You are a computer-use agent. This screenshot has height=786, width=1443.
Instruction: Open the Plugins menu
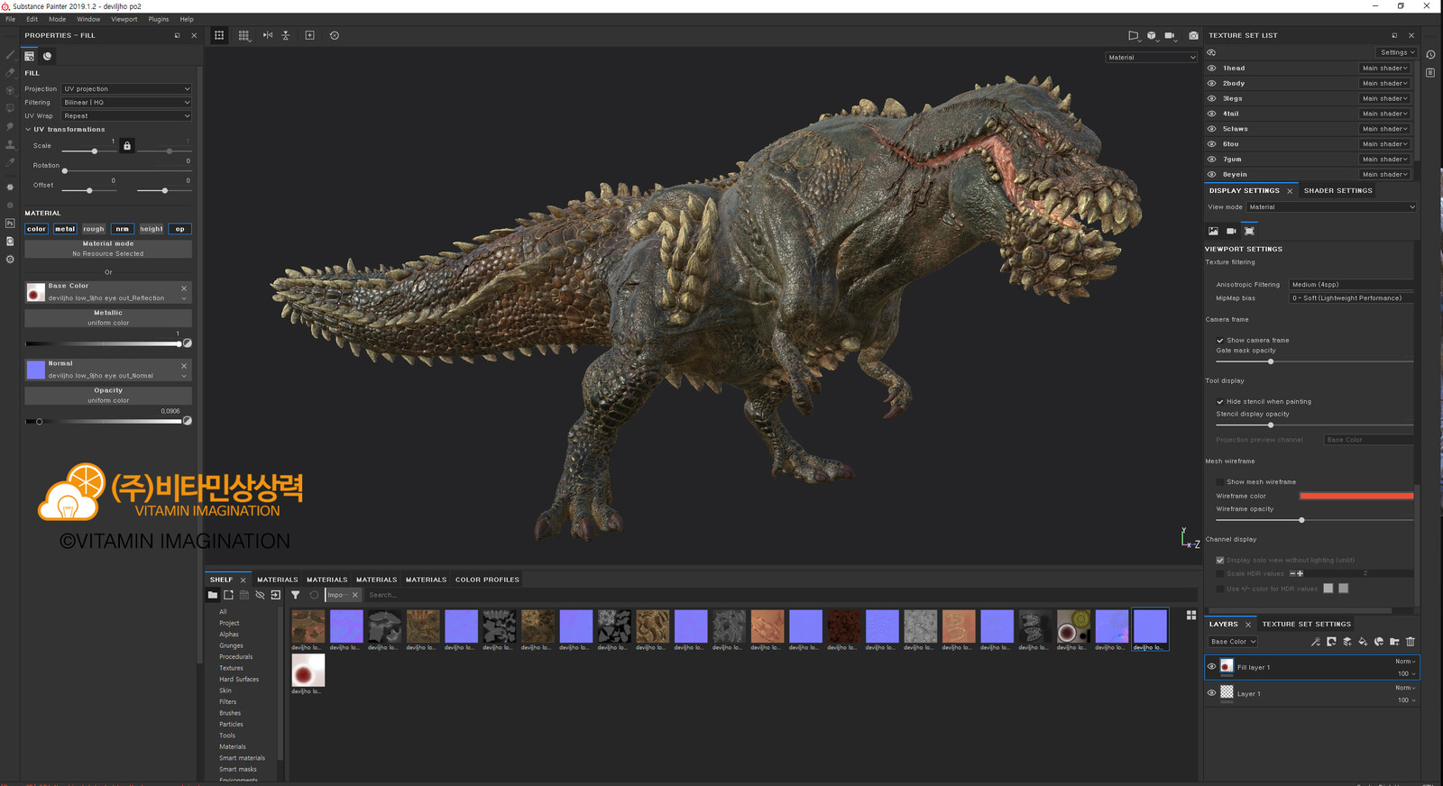(158, 19)
